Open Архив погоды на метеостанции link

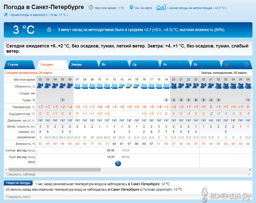click(198, 8)
